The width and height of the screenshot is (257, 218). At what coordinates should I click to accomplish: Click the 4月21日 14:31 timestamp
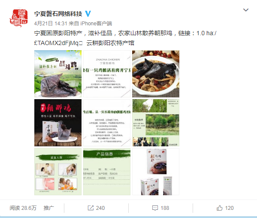[x=51, y=24]
